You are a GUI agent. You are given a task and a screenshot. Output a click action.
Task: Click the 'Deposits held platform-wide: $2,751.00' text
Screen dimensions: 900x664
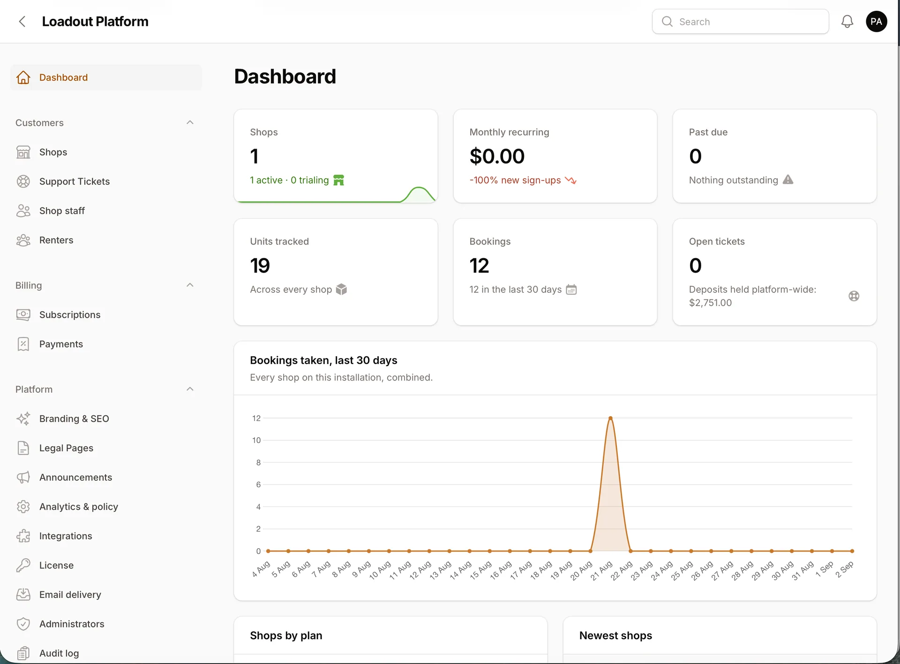point(752,296)
